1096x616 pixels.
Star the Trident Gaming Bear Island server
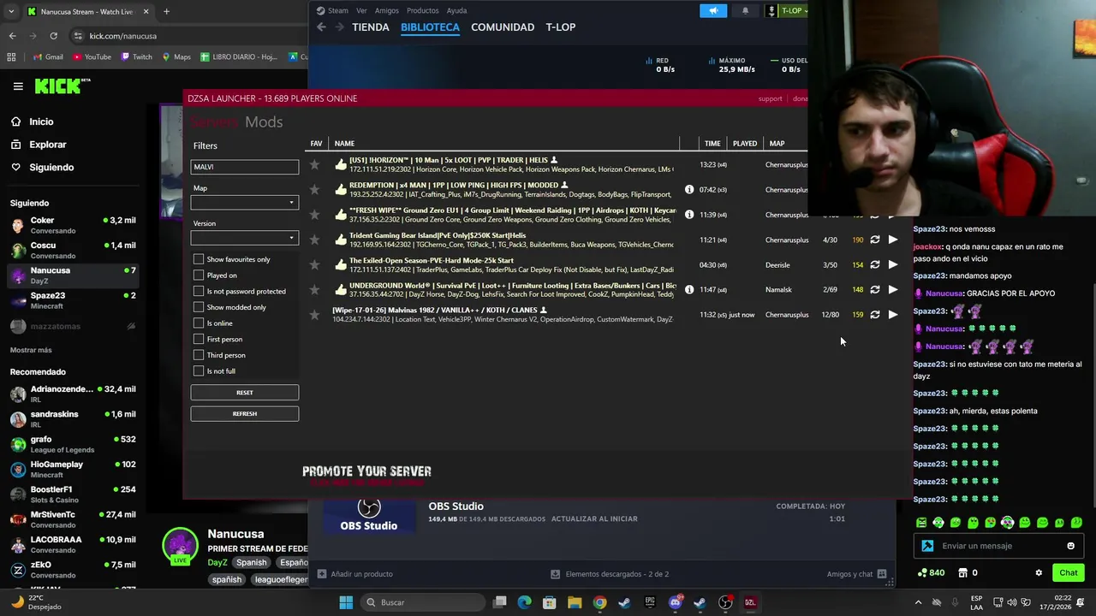tap(314, 240)
